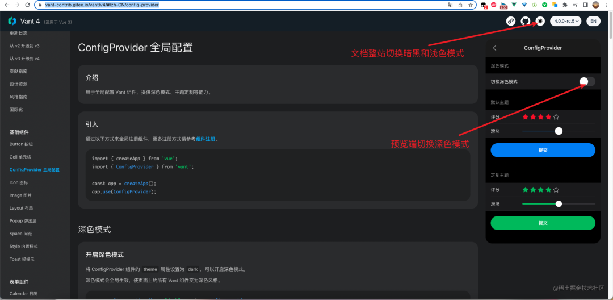Click the share icon in the address bar
Viewport: 613px width, 300px height.
tap(460, 5)
